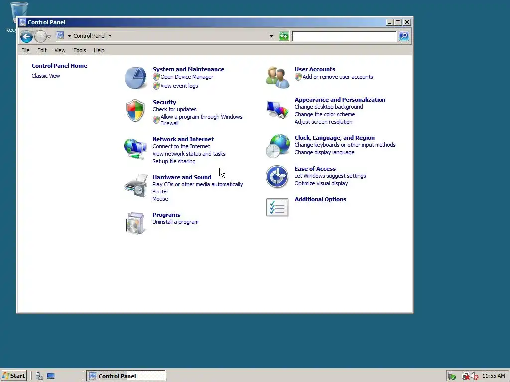This screenshot has height=382, width=510.
Task: Click Change desktop background
Action: 329,107
